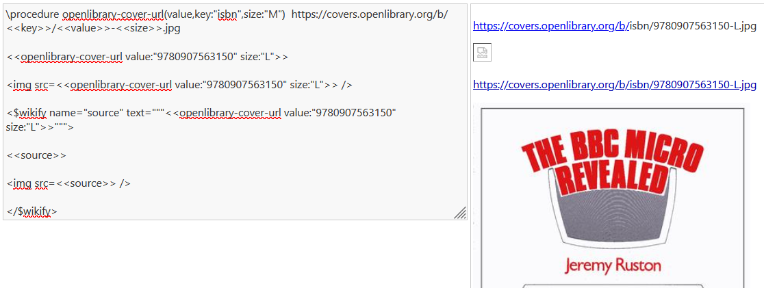
Task: Click the broken image icon in preview
Action: pyautogui.click(x=482, y=53)
